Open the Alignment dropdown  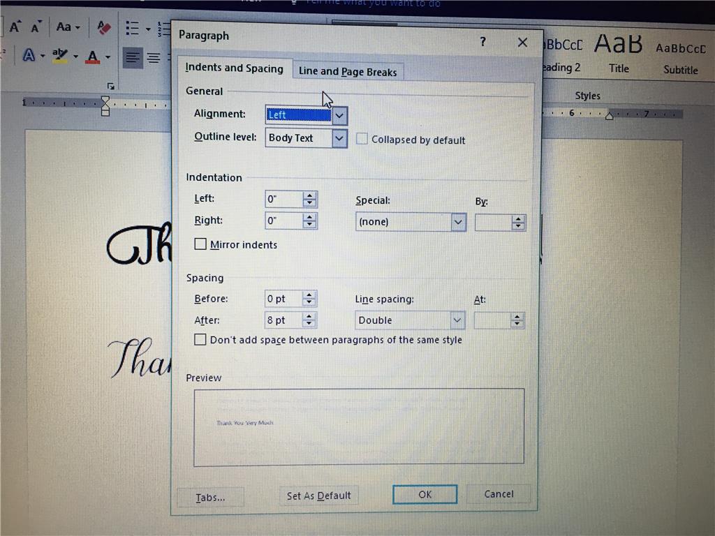[339, 115]
